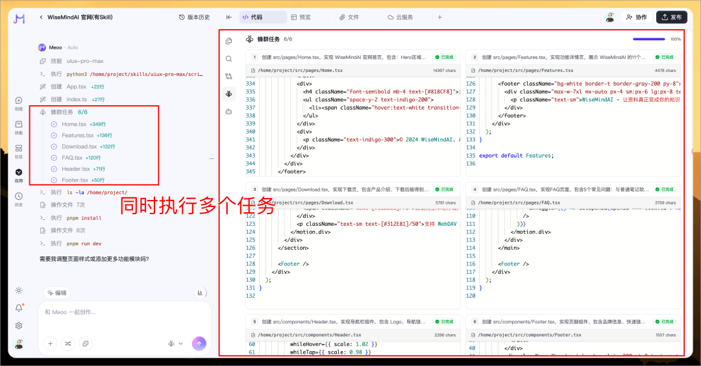Expand the 执行 ls -la step
The width and height of the screenshot is (701, 366).
tap(83, 192)
